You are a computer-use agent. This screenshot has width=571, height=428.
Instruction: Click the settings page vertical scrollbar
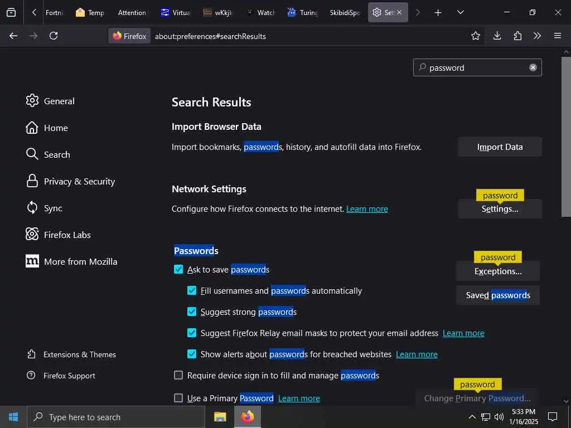(x=566, y=137)
